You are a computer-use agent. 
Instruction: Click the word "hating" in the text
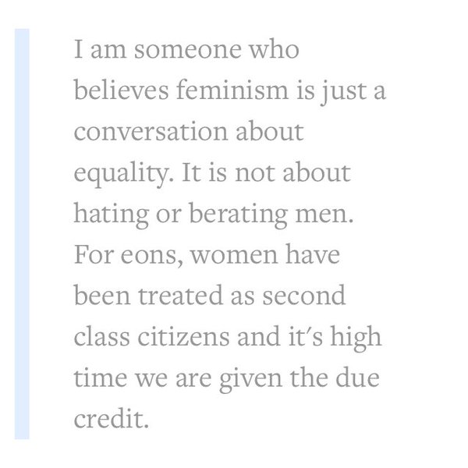[x=111, y=214]
